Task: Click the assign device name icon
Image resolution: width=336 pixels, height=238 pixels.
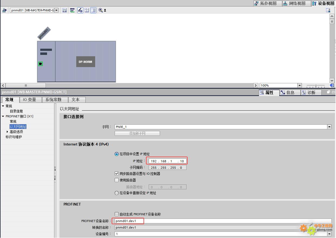Action: pyautogui.click(x=72, y=10)
